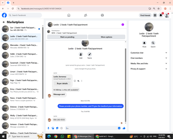Search in conversation magnifier icon
This screenshot has width=173, height=139.
point(153,43)
